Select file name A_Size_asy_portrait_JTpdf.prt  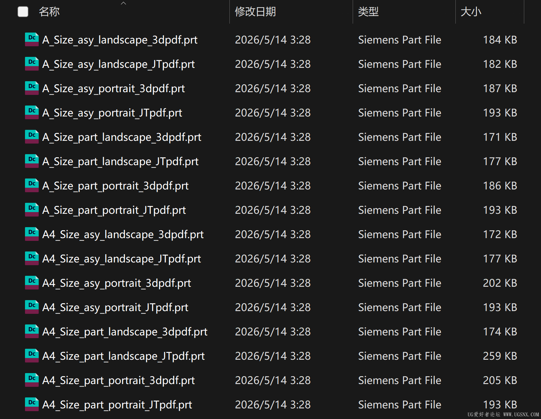pyautogui.click(x=112, y=113)
